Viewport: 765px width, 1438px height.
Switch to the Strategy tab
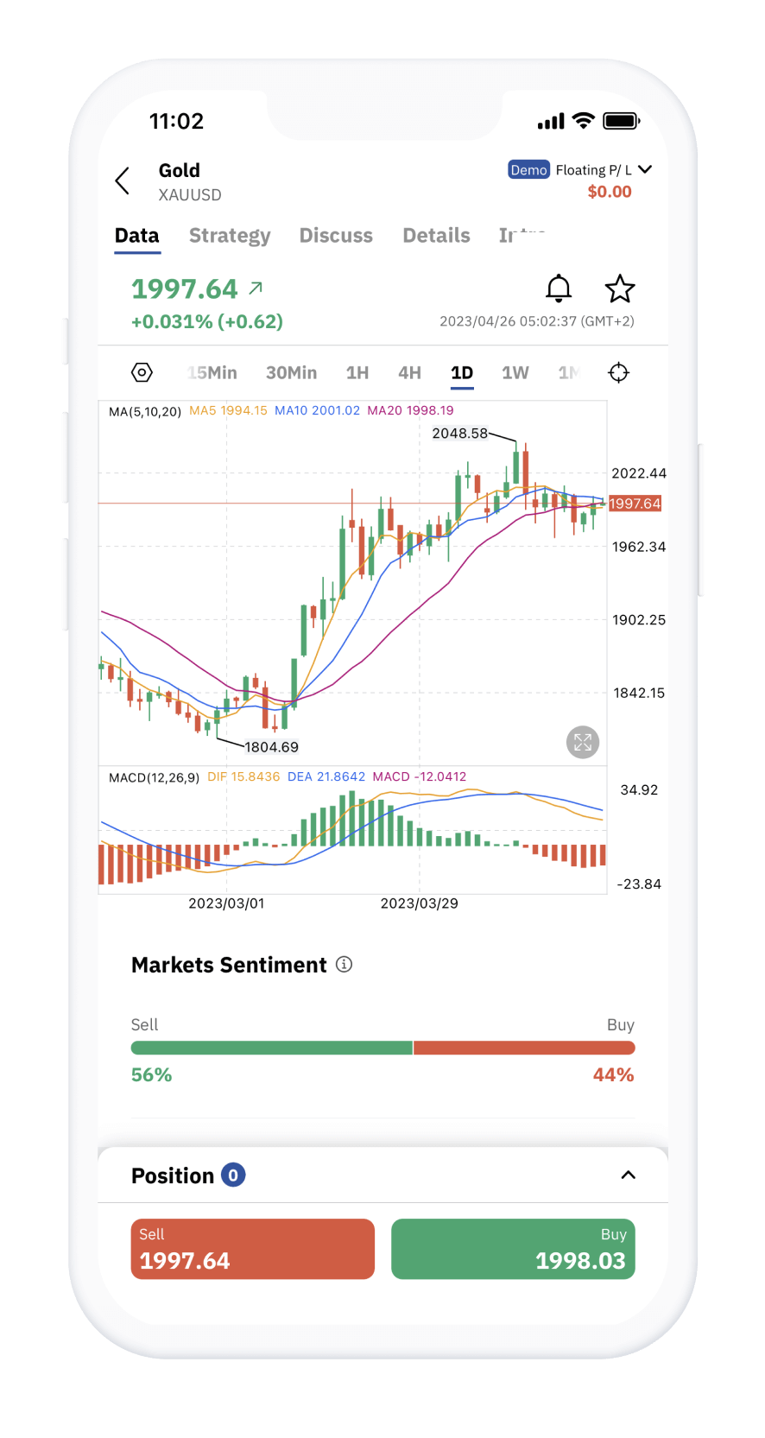230,236
